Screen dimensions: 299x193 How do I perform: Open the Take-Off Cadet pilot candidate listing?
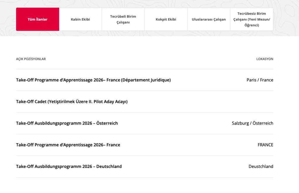tap(72, 101)
